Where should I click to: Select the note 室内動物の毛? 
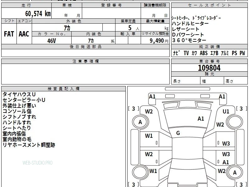17,139
